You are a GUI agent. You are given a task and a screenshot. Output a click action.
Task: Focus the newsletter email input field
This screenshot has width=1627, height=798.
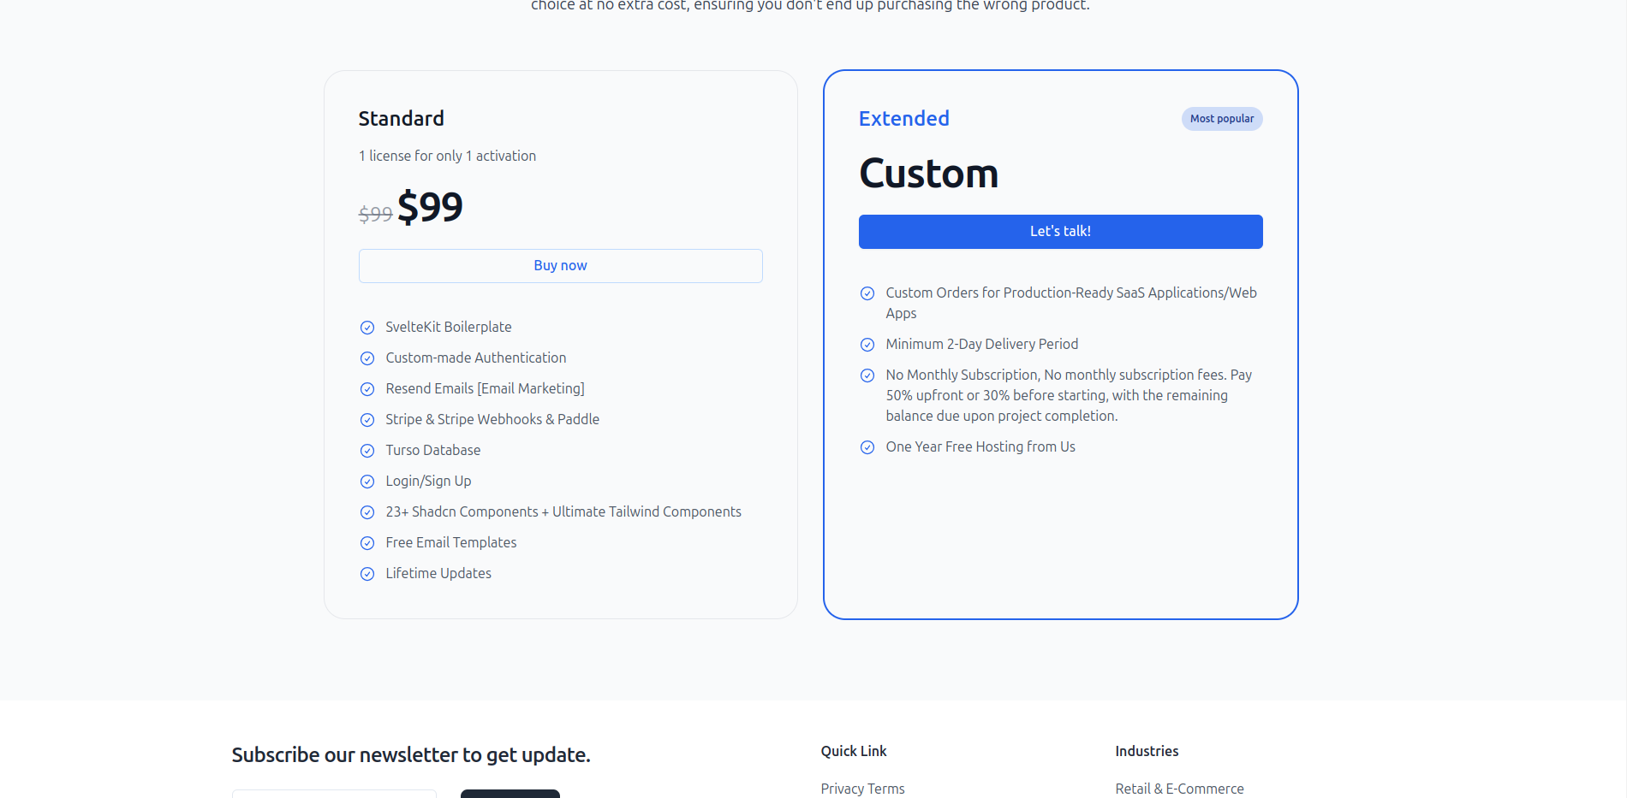[x=334, y=793]
